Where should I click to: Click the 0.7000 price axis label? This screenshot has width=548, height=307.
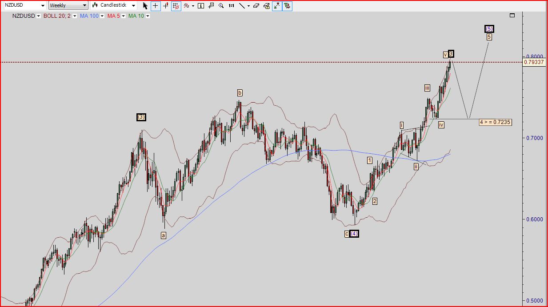[534, 138]
